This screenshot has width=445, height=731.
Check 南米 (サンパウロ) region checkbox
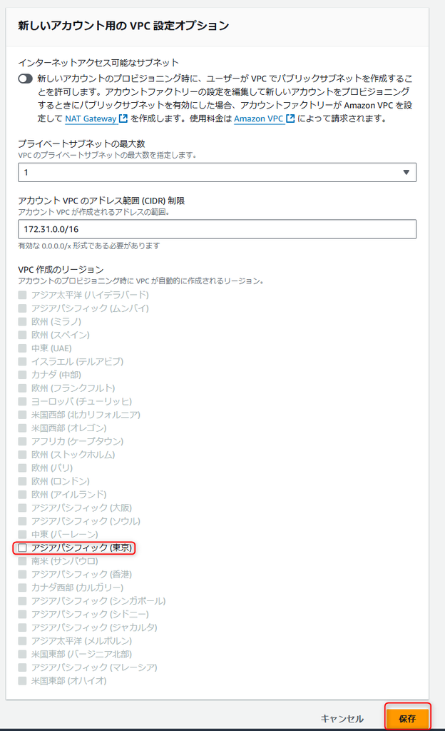[22, 561]
